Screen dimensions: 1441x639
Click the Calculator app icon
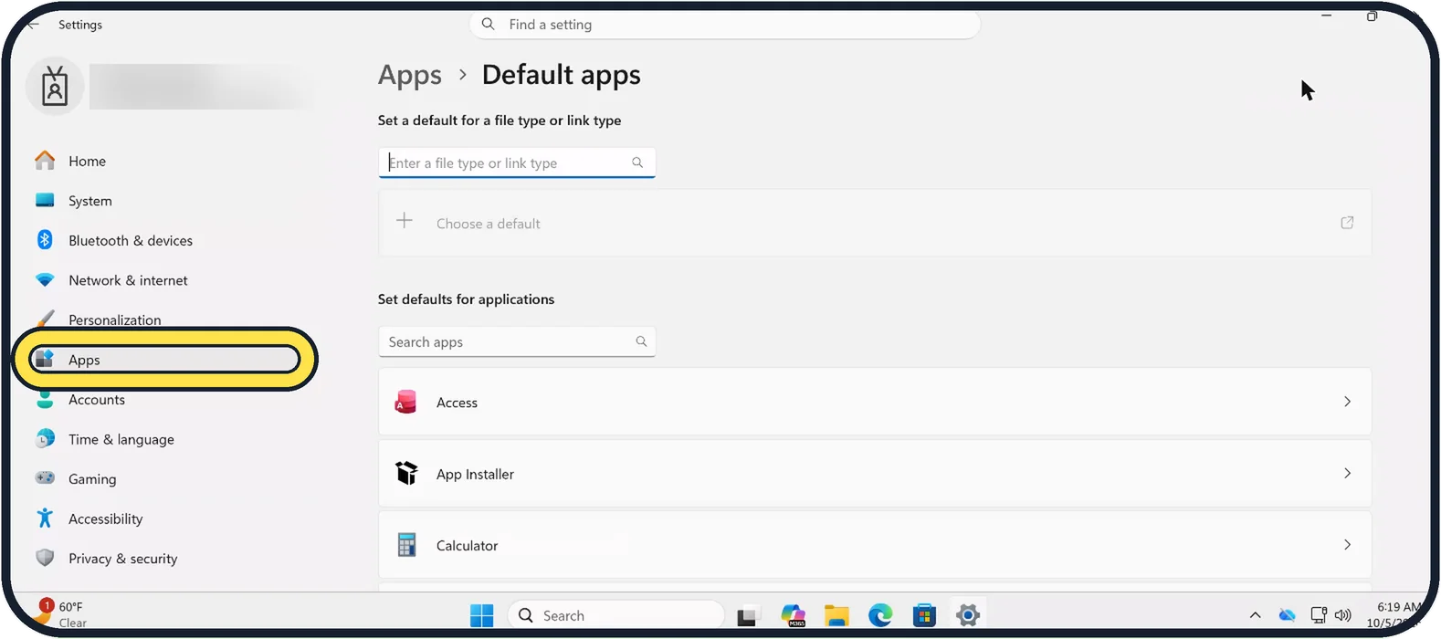[x=406, y=545]
